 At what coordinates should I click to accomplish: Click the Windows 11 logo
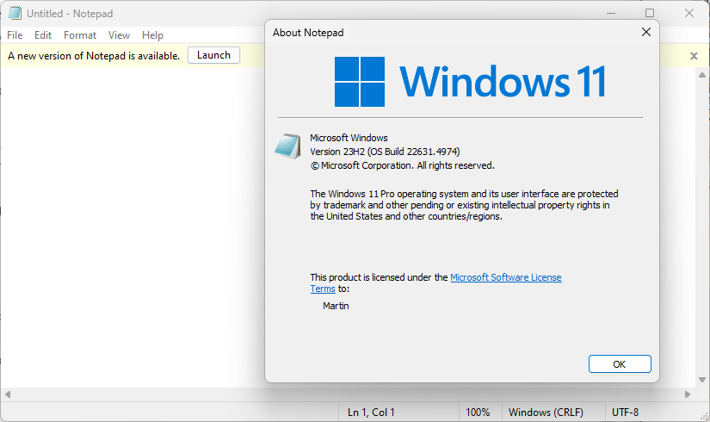click(x=470, y=82)
